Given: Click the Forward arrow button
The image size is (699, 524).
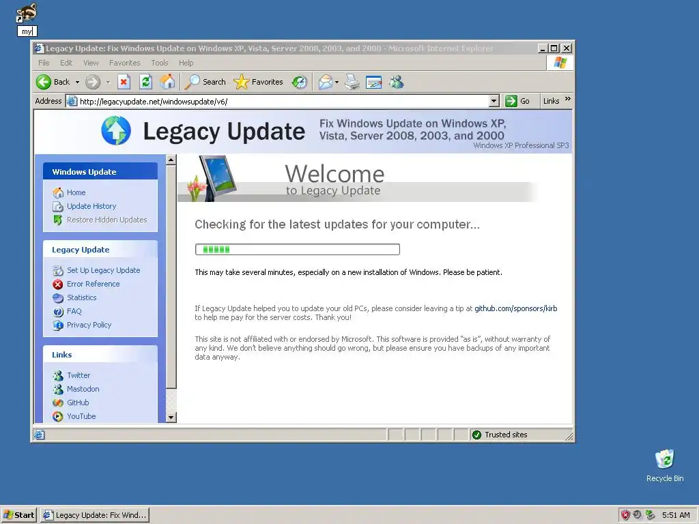Looking at the screenshot, I should pyautogui.click(x=93, y=82).
